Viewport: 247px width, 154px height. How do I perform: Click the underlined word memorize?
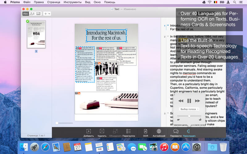coord(189,73)
